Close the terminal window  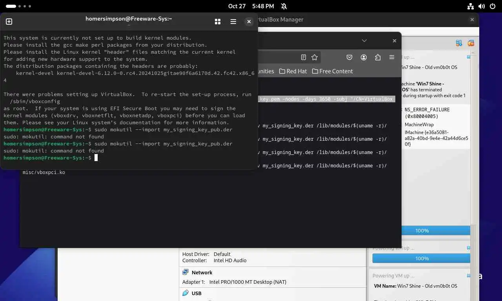pyautogui.click(x=249, y=22)
